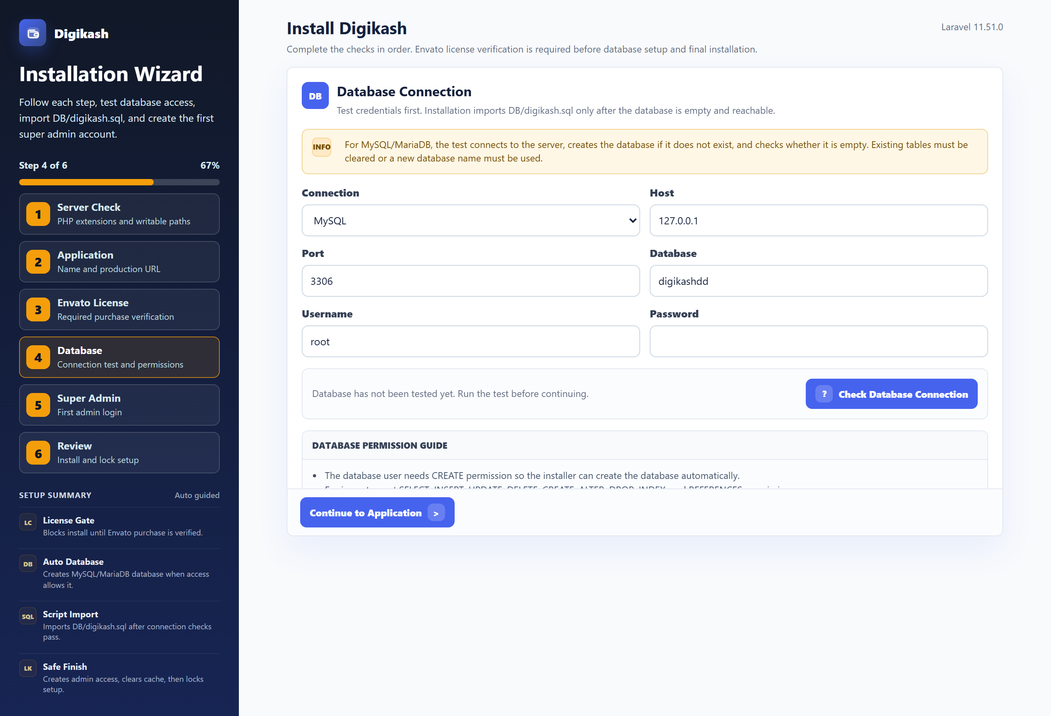Click the question mark icon on Check Database Connection
1051x716 pixels.
[x=824, y=394]
